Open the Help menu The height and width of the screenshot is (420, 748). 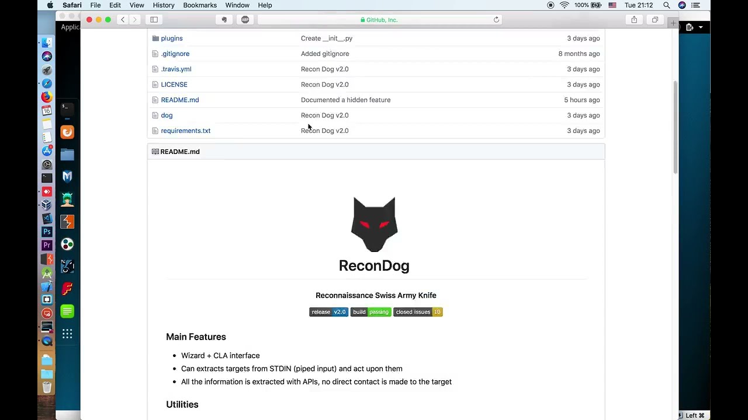pos(265,5)
